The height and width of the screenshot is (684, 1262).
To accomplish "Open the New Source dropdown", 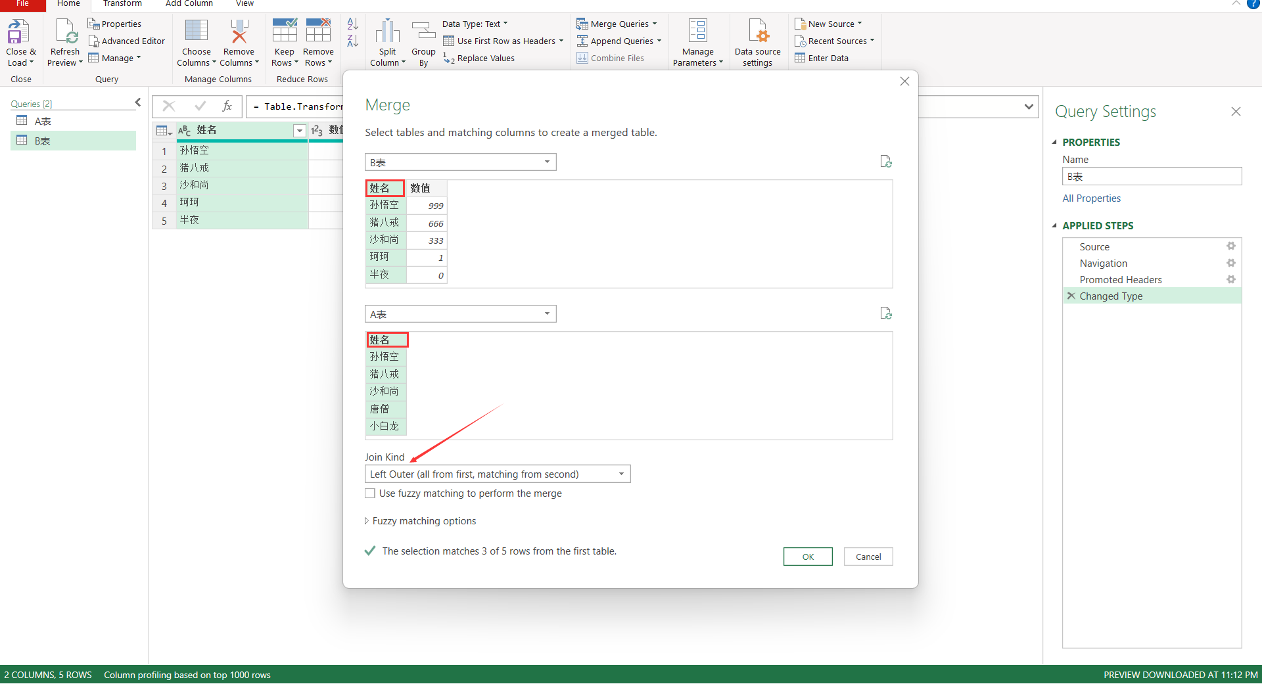I will [x=828, y=24].
